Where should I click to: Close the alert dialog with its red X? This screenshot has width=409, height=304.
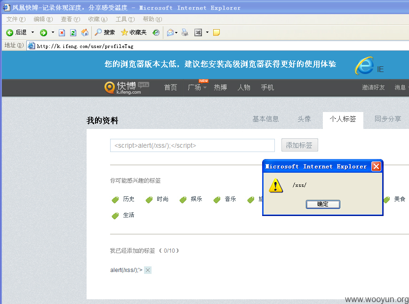376,166
